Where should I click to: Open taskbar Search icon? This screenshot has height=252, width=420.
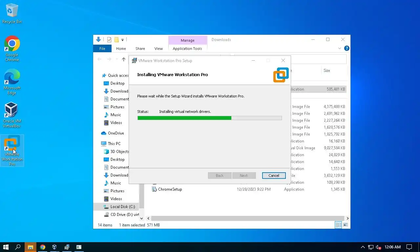click(x=18, y=247)
